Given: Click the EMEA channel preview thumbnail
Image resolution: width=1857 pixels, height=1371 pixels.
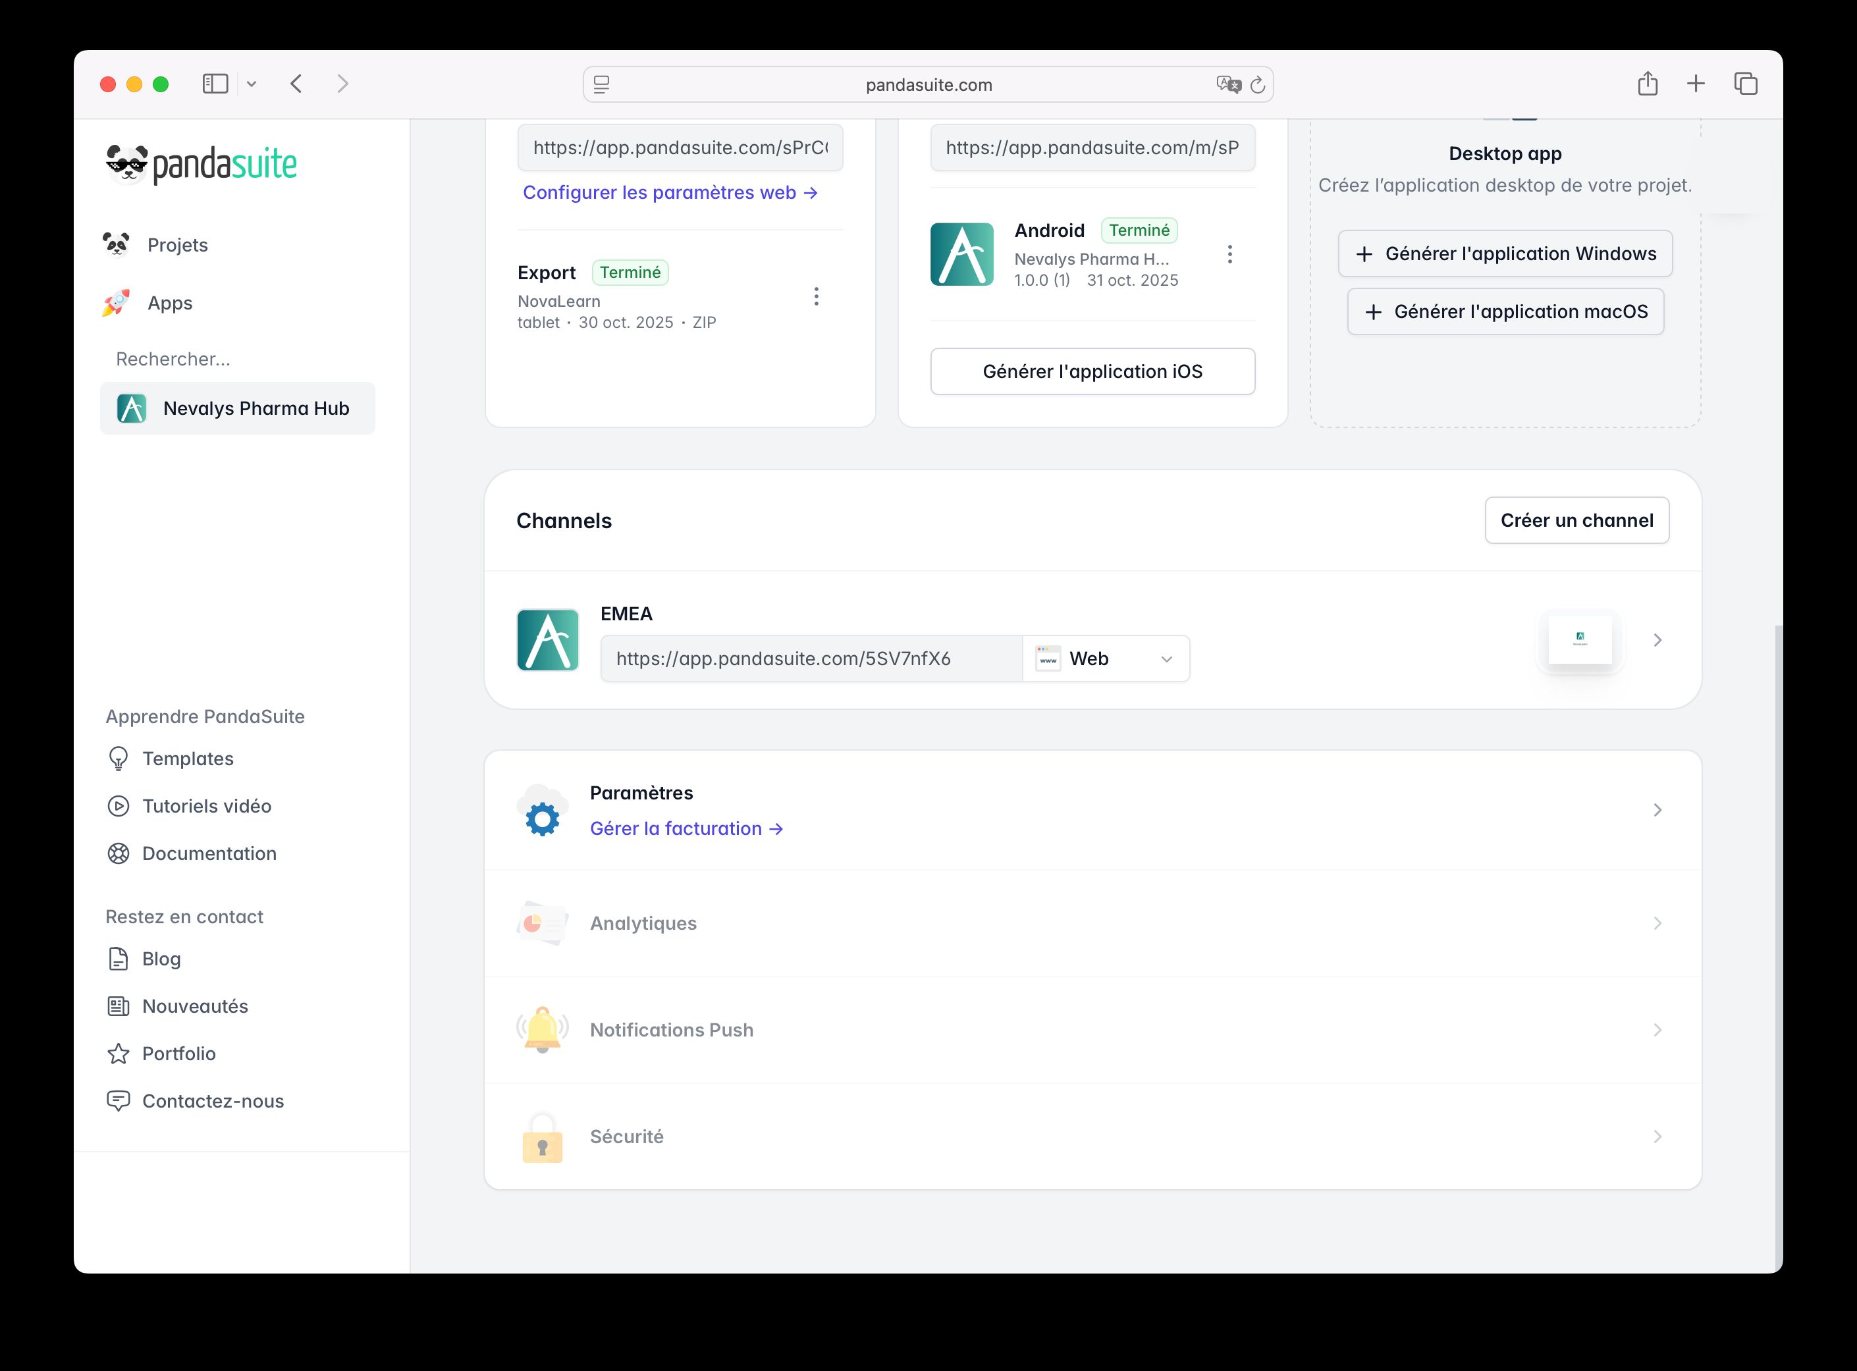Looking at the screenshot, I should coord(1579,640).
